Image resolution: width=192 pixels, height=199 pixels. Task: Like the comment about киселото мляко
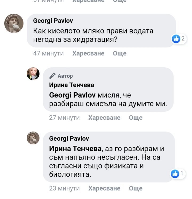click(x=88, y=54)
